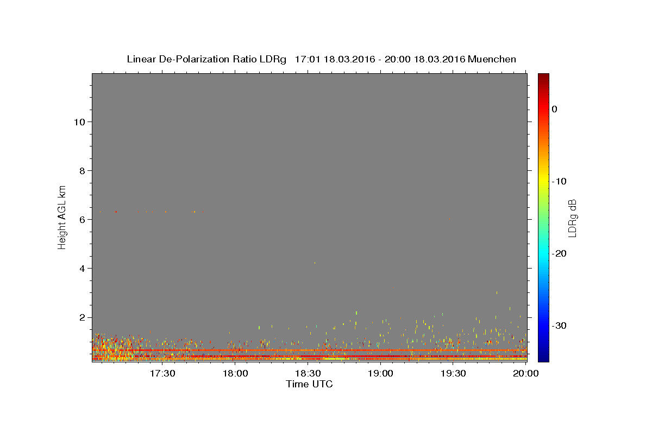
Task: Click the height tick label 4
Action: click(81, 269)
